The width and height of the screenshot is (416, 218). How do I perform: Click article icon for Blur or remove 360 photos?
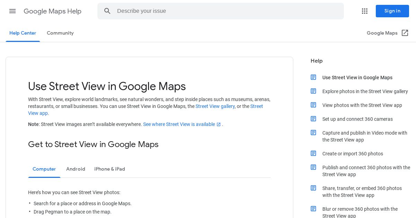313,209
